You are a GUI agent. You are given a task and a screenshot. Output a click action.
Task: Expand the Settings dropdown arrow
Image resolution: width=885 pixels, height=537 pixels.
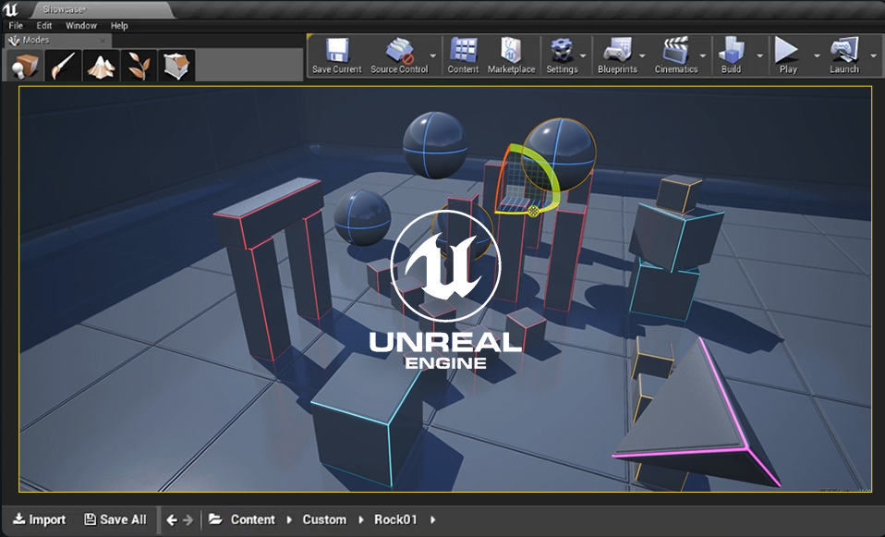pyautogui.click(x=583, y=55)
